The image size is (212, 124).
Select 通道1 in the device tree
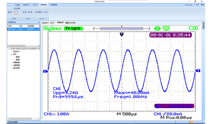tap(18, 57)
